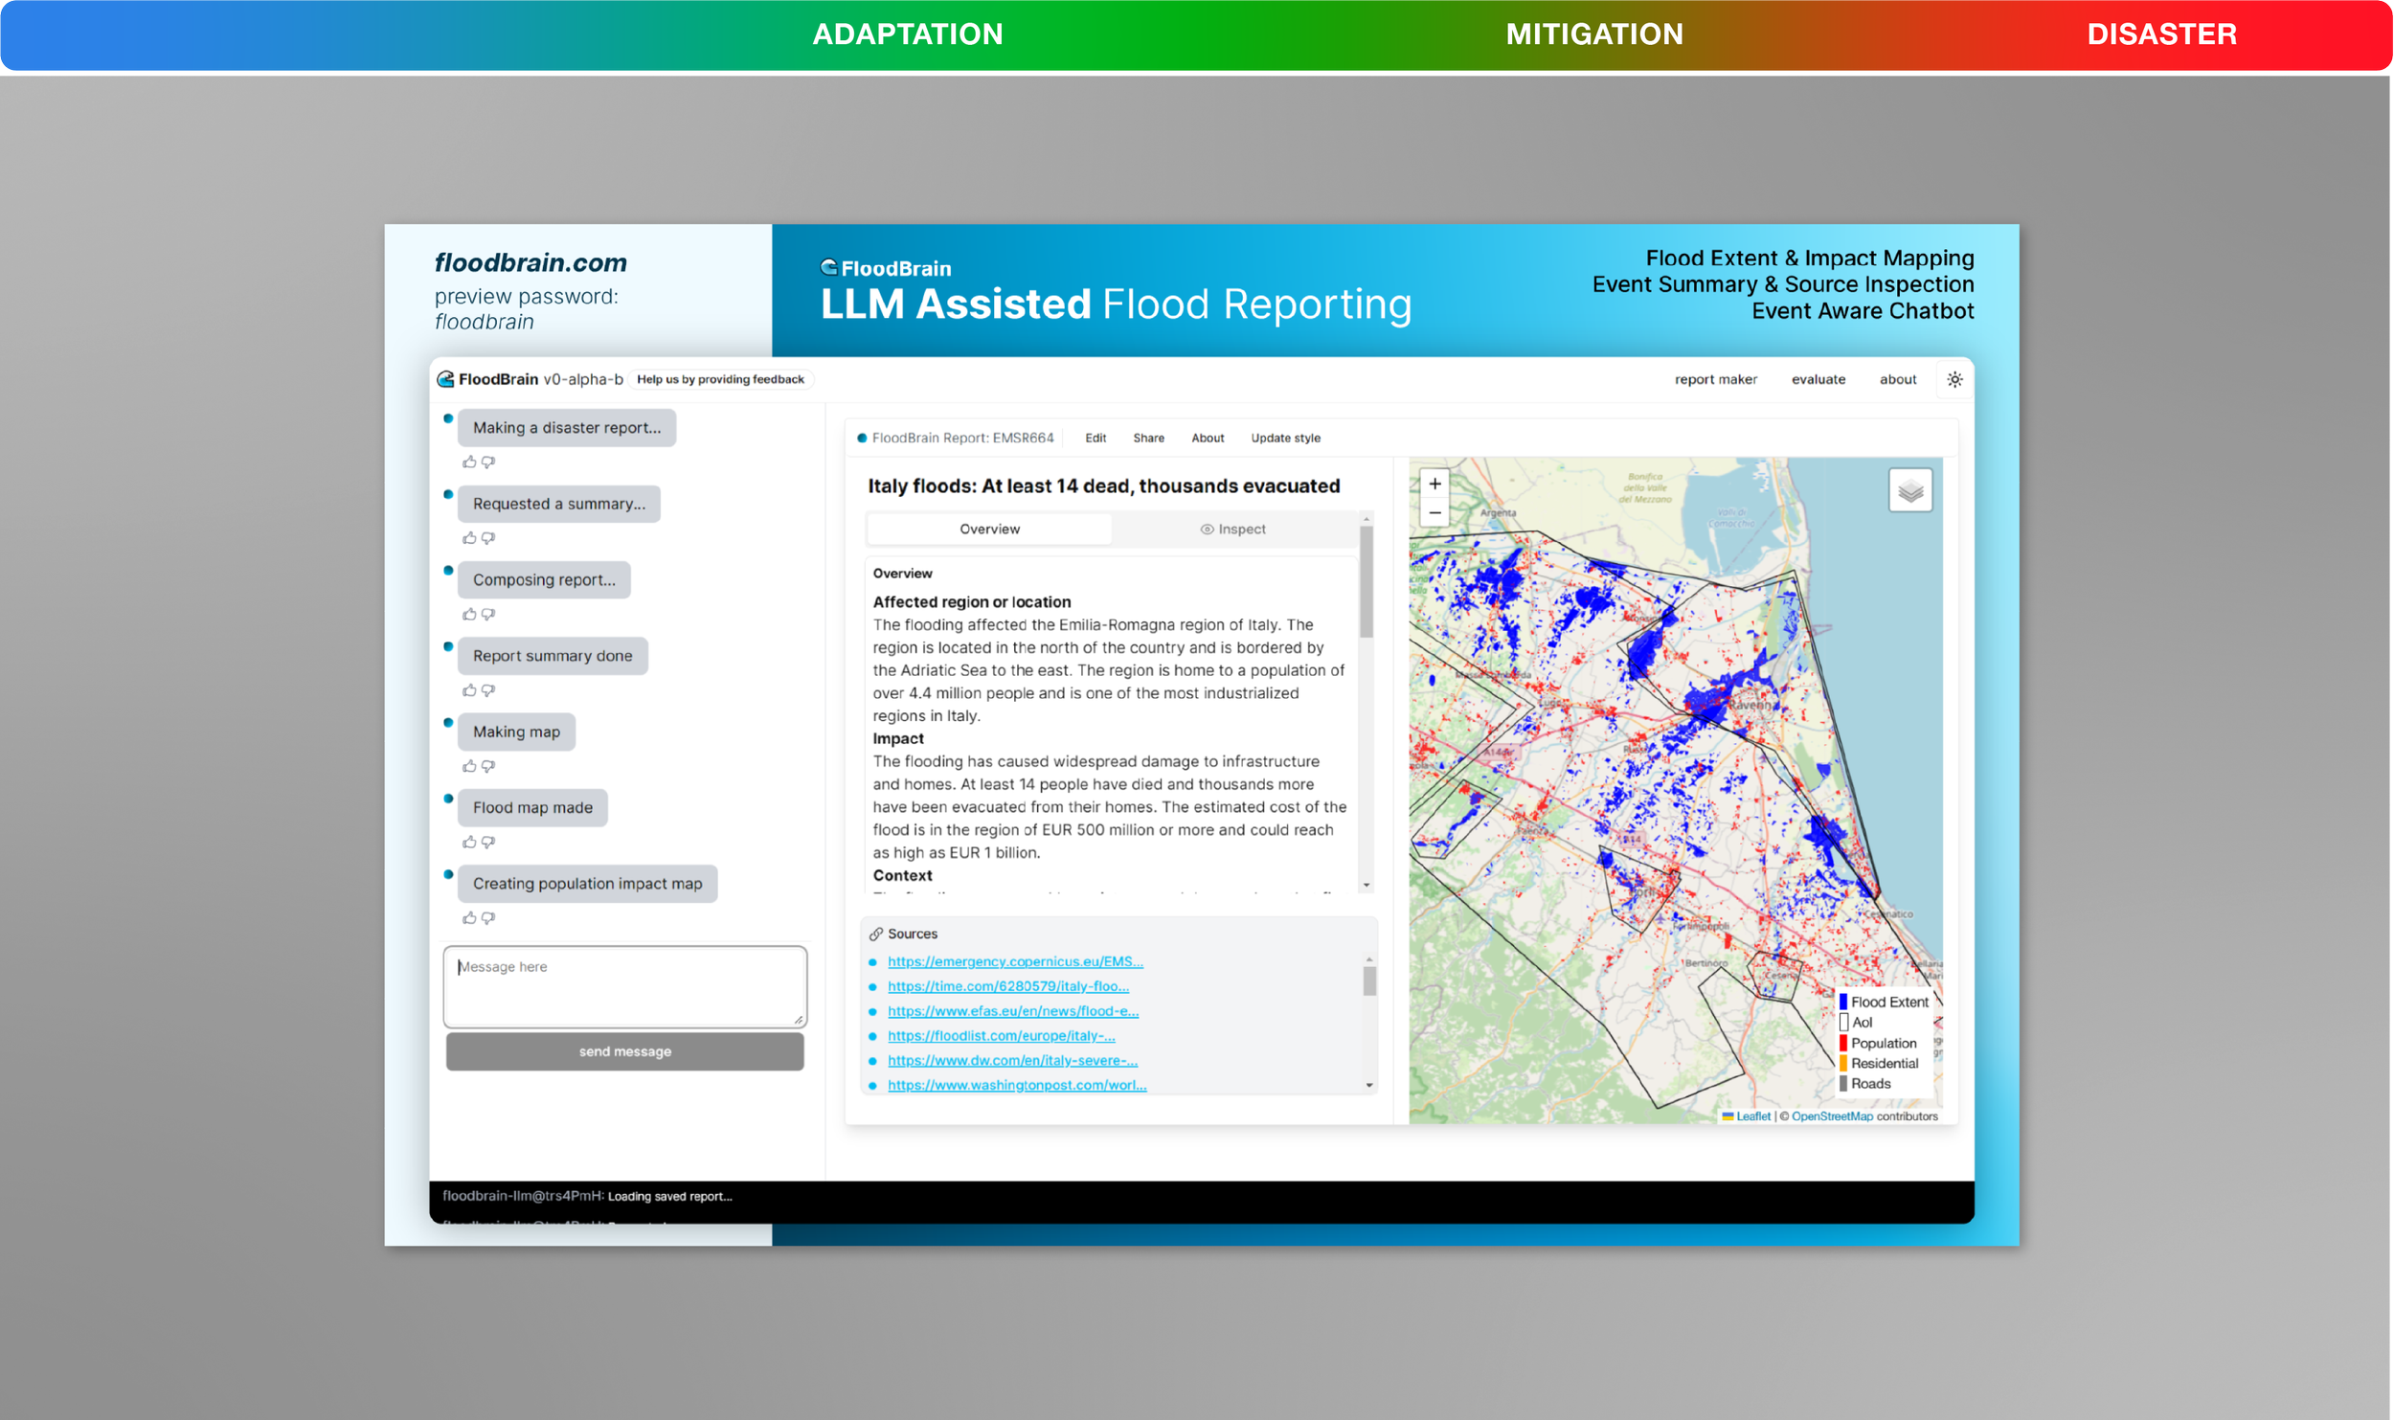Focus the 'Message here' text box
2394x1420 pixels.
pyautogui.click(x=624, y=986)
